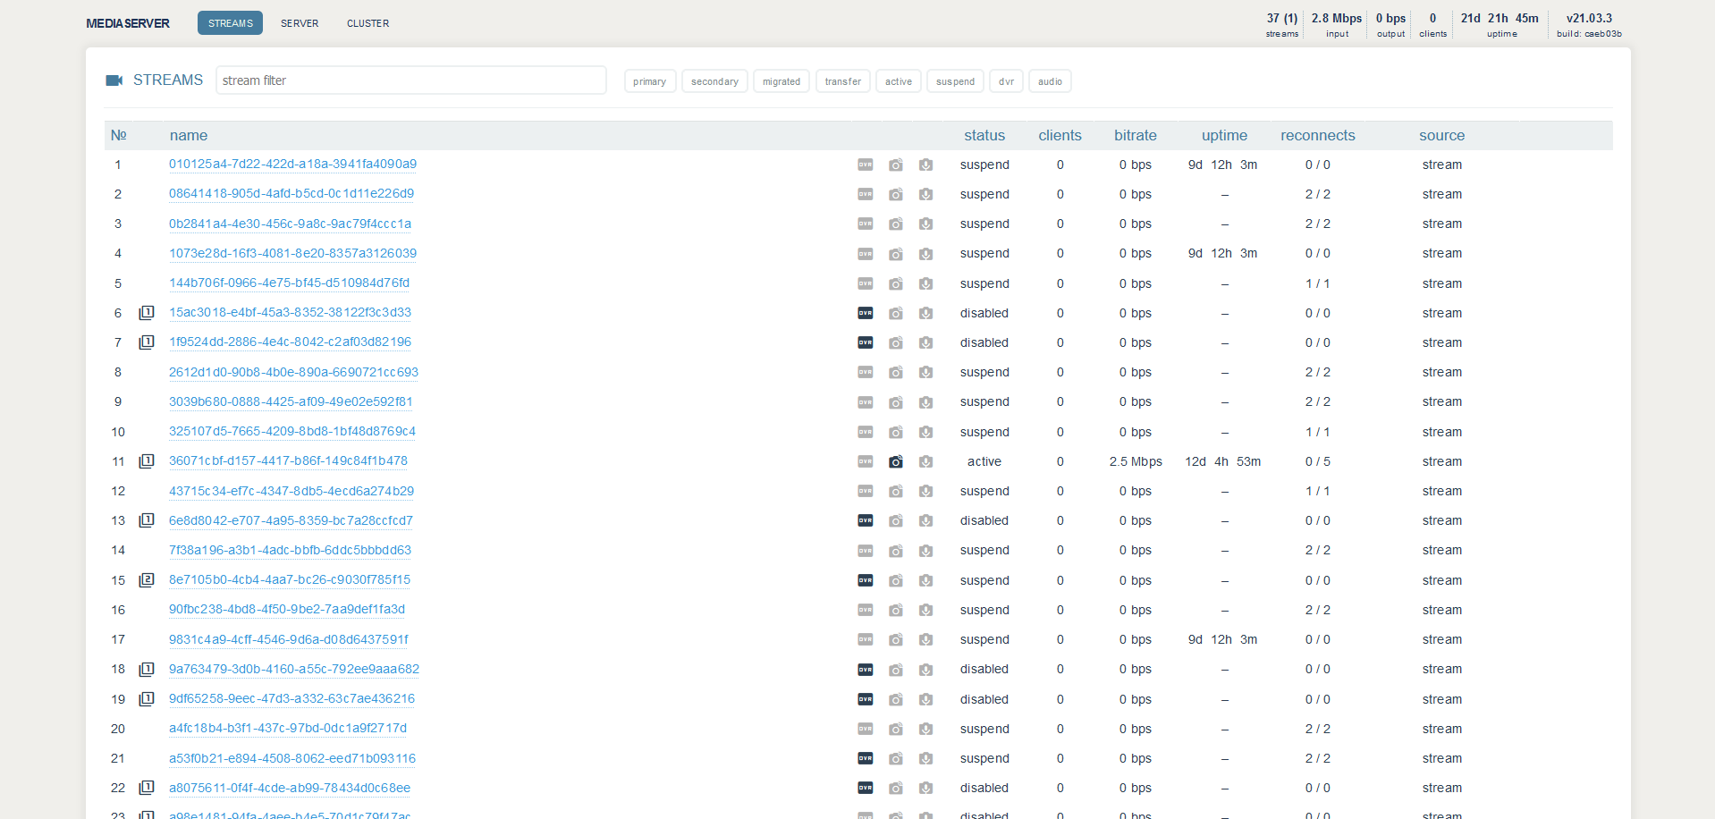
Task: Switch to the SERVER tab
Action: (x=300, y=23)
